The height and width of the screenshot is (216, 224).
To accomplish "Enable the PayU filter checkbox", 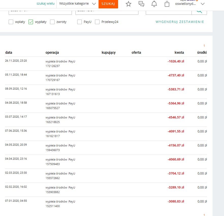I will point(79,22).
